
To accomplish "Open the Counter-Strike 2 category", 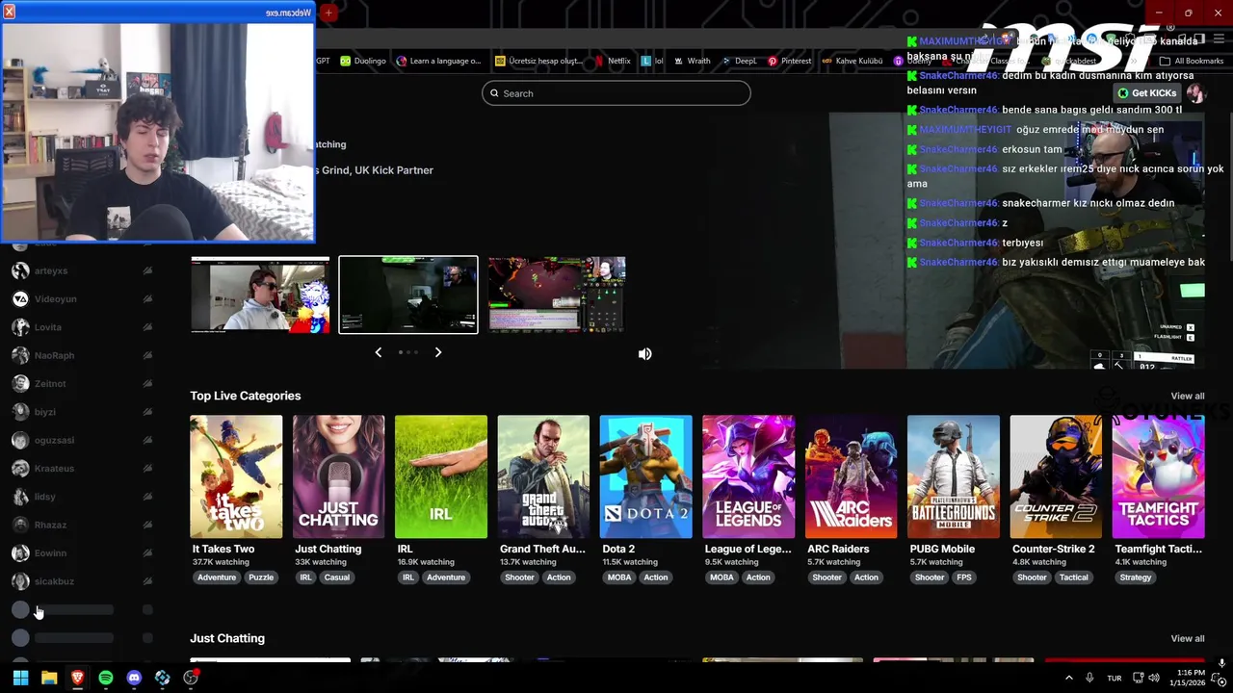I will point(1056,476).
